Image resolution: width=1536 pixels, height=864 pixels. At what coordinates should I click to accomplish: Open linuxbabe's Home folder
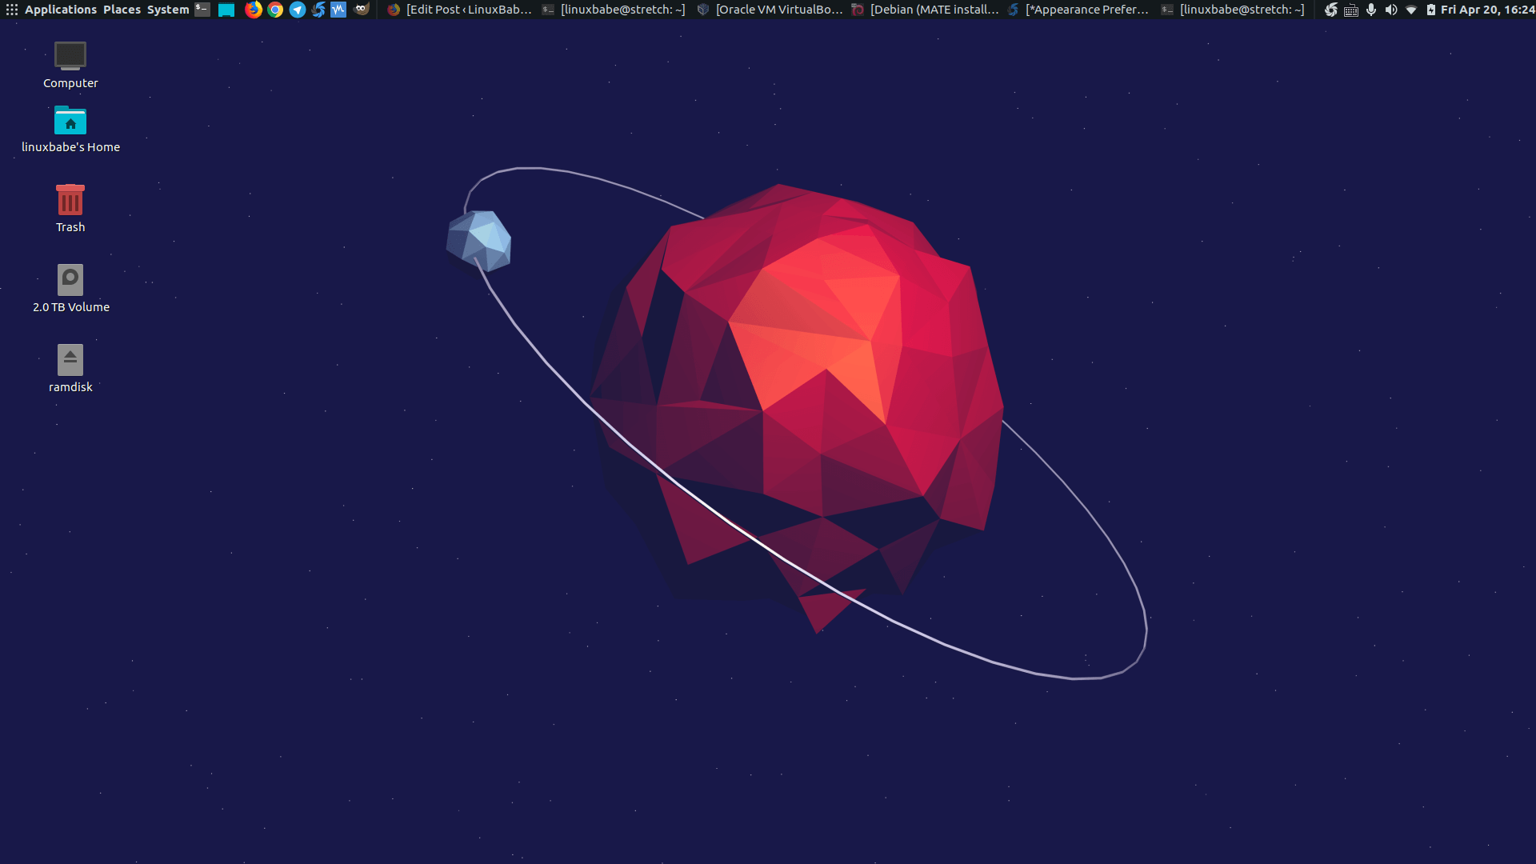pos(70,128)
